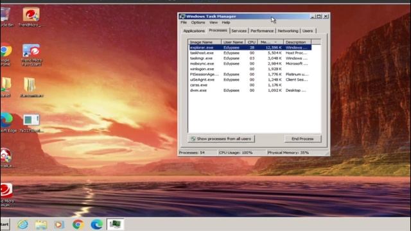Image resolution: width=411 pixels, height=231 pixels.
Task: Open the File menu
Action: pyautogui.click(x=184, y=22)
